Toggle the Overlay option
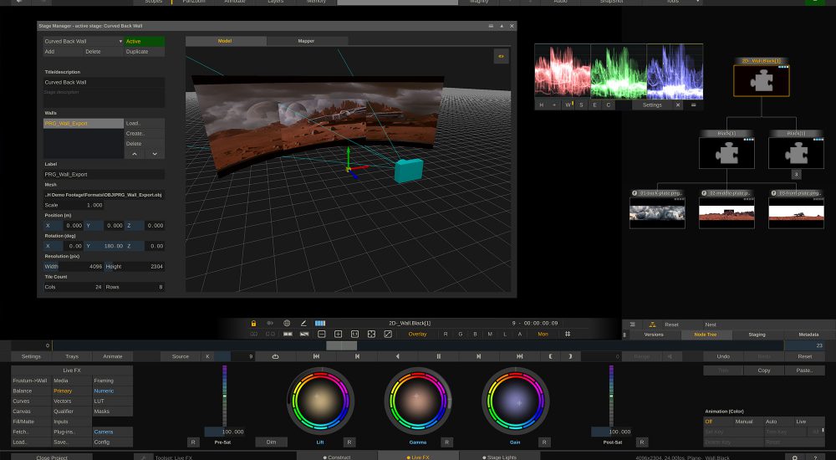Screen dimensions: 836x460 coord(417,334)
